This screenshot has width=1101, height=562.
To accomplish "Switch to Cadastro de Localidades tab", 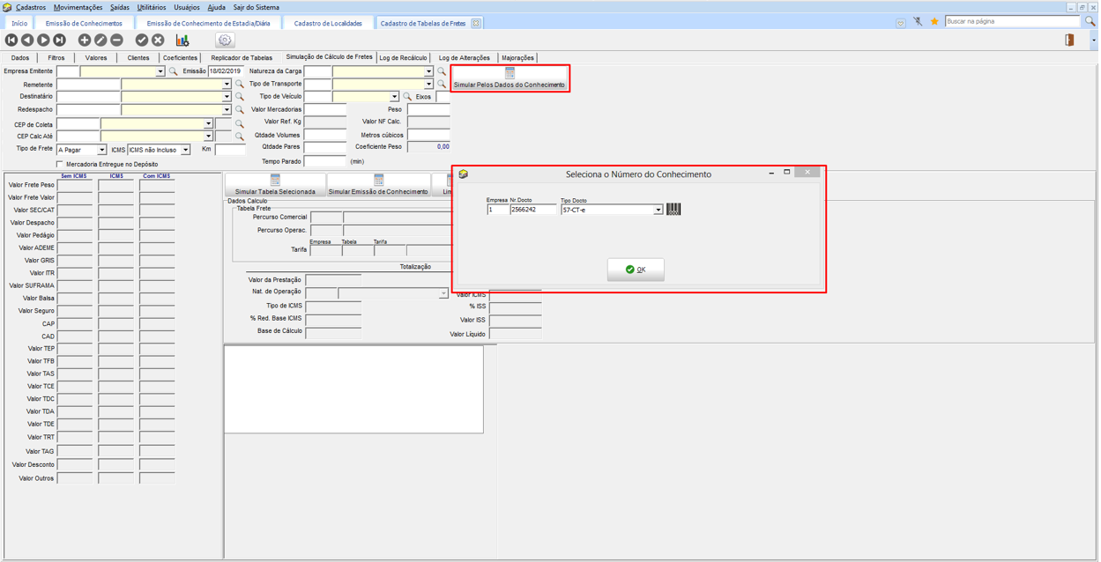I will [x=328, y=23].
